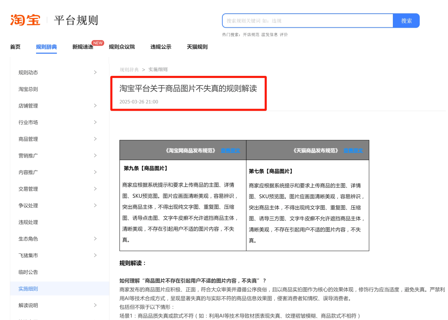Open the 违规公示 tab
448x320 pixels.
(x=161, y=47)
